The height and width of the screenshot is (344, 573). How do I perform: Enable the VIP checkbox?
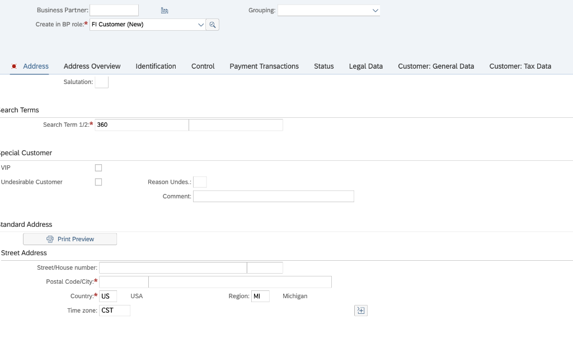[x=98, y=168]
